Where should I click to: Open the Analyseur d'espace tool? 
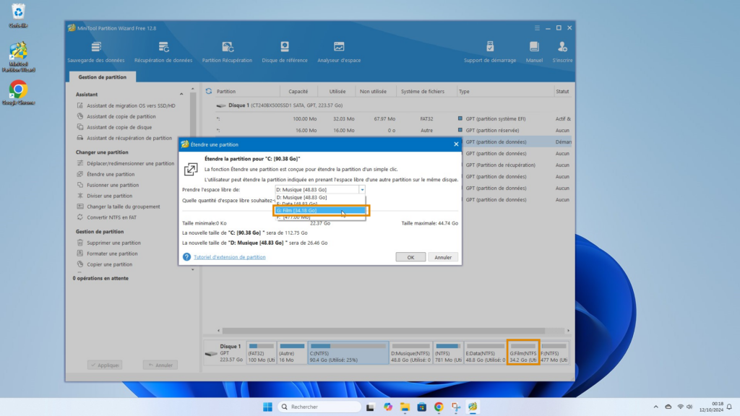coord(339,52)
